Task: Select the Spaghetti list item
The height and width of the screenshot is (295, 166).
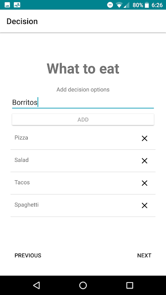Action: [x=83, y=206]
